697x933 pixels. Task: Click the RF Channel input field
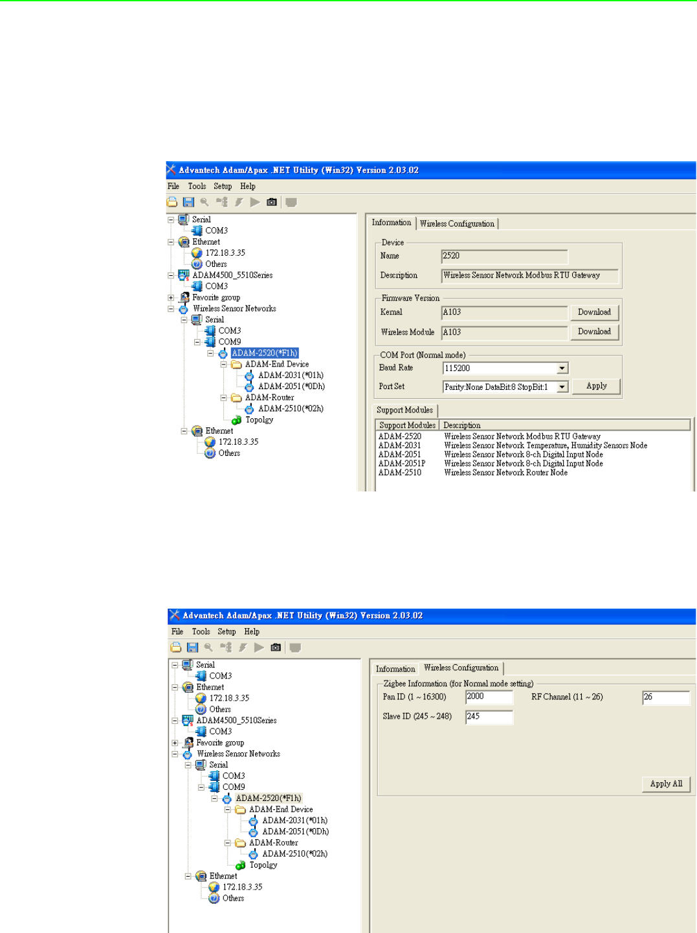pyautogui.click(x=666, y=697)
